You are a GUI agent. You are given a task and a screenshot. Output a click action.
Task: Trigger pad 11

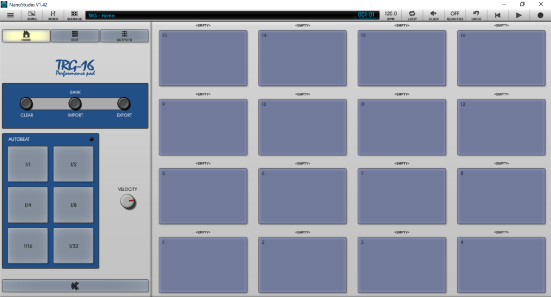tap(402, 127)
